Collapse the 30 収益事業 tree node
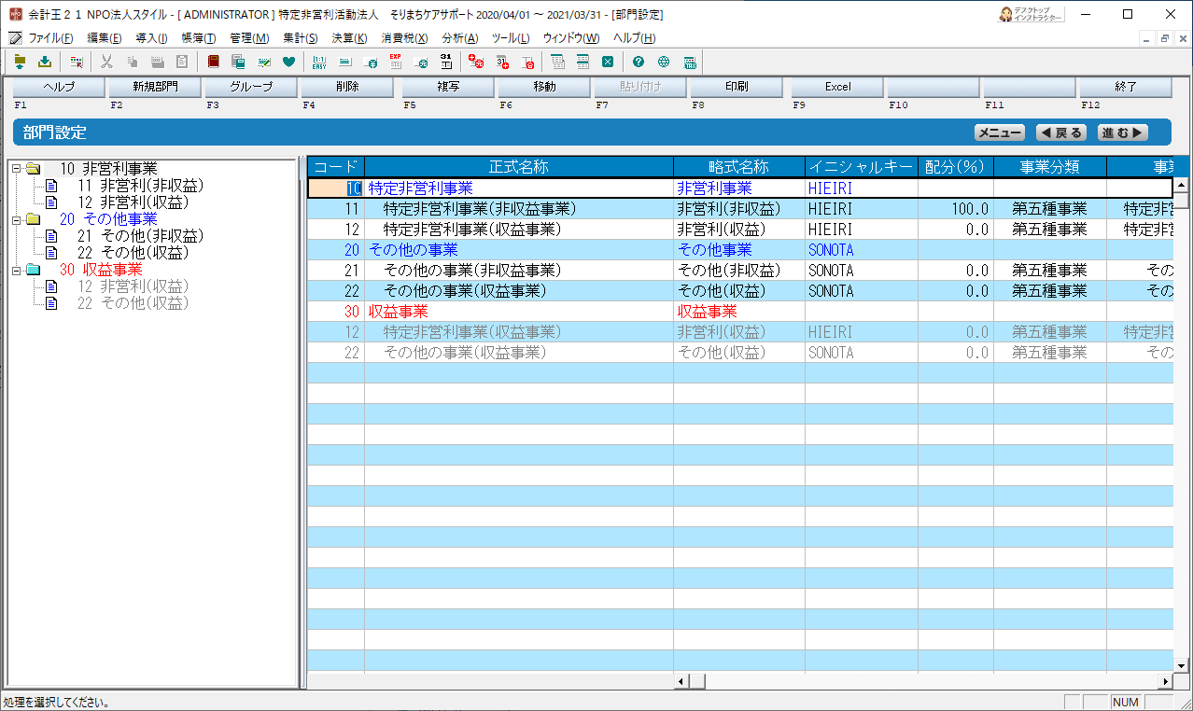This screenshot has height=711, width=1193. 16,270
